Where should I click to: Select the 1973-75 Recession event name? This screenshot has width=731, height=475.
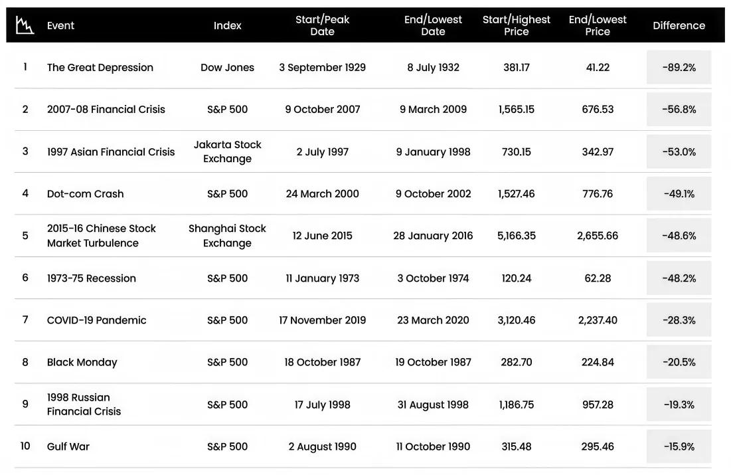(92, 278)
